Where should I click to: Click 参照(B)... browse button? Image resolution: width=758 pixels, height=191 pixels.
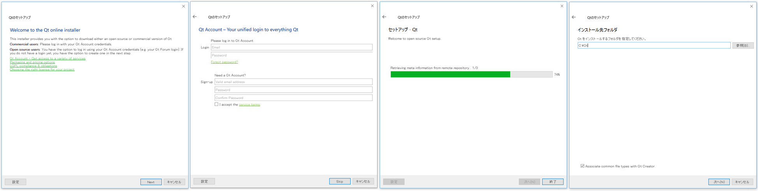[743, 45]
